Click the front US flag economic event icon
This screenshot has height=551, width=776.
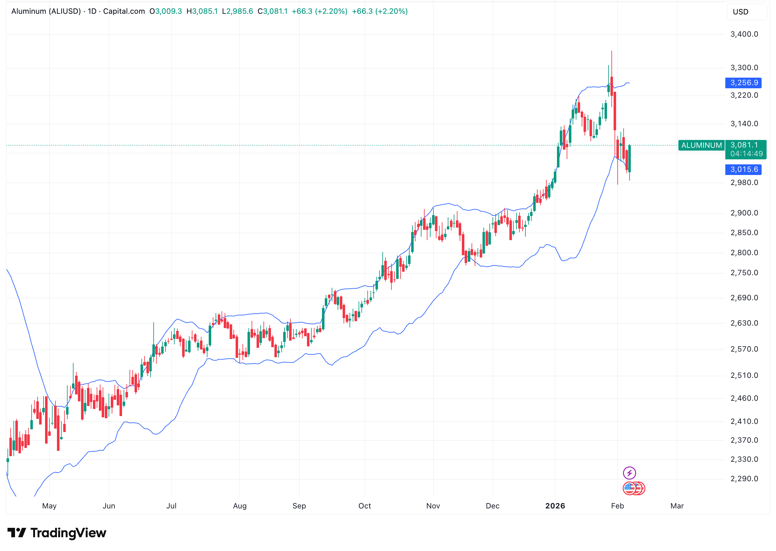pyautogui.click(x=629, y=489)
